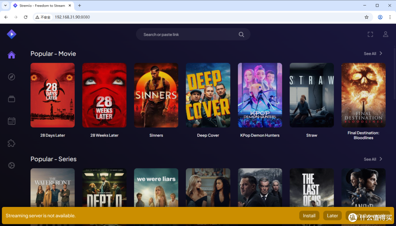Open the Library icon in sidebar
The width and height of the screenshot is (396, 226).
click(x=11, y=99)
